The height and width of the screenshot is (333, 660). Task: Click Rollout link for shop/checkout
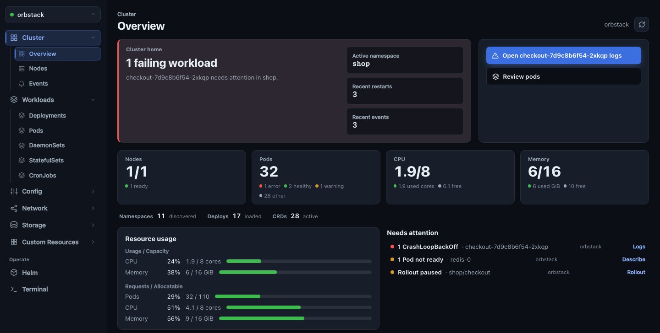point(636,272)
